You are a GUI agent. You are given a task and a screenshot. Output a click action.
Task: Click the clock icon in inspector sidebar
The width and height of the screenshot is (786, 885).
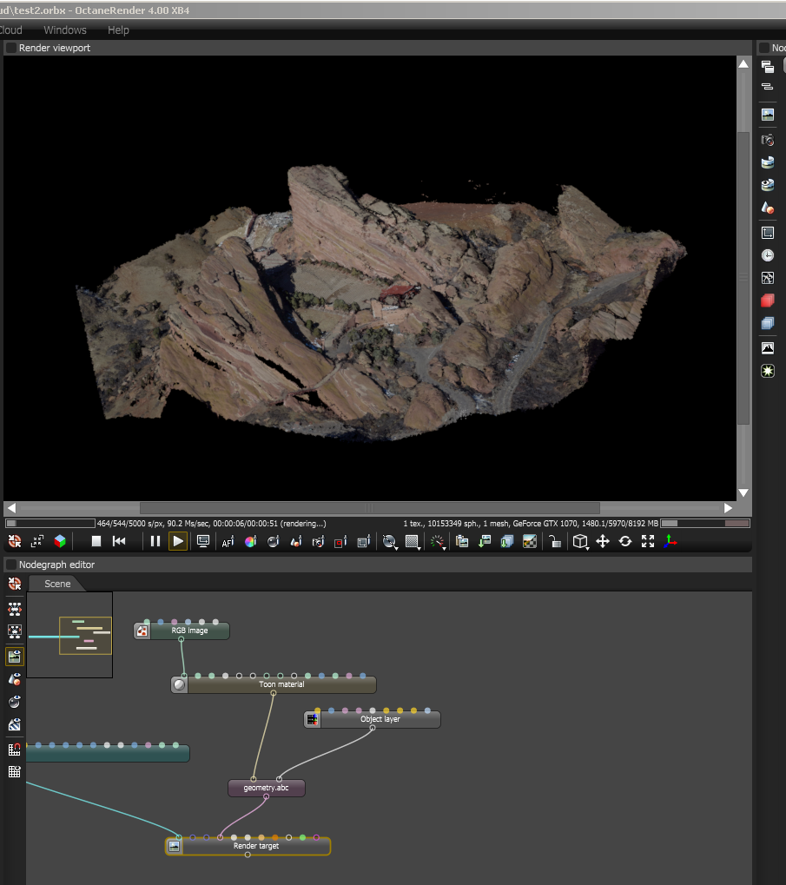[x=768, y=255]
